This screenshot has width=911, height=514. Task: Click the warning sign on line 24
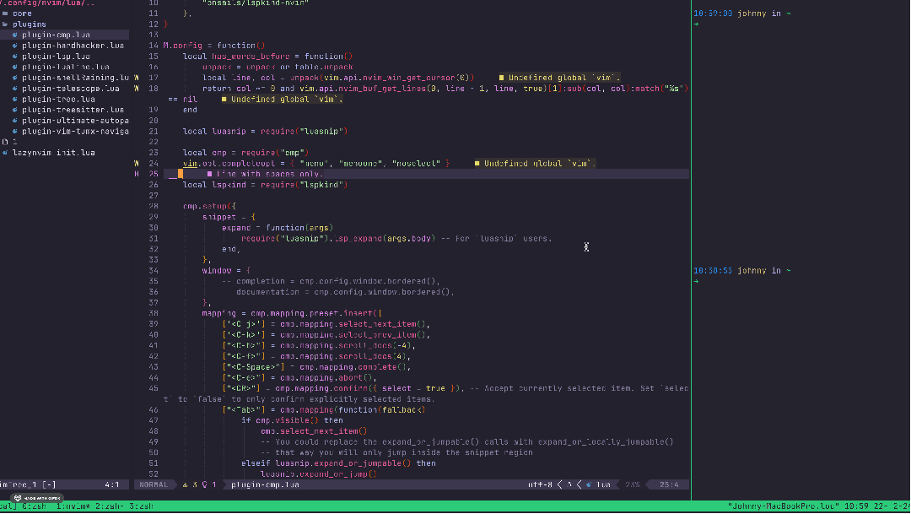[x=137, y=163]
